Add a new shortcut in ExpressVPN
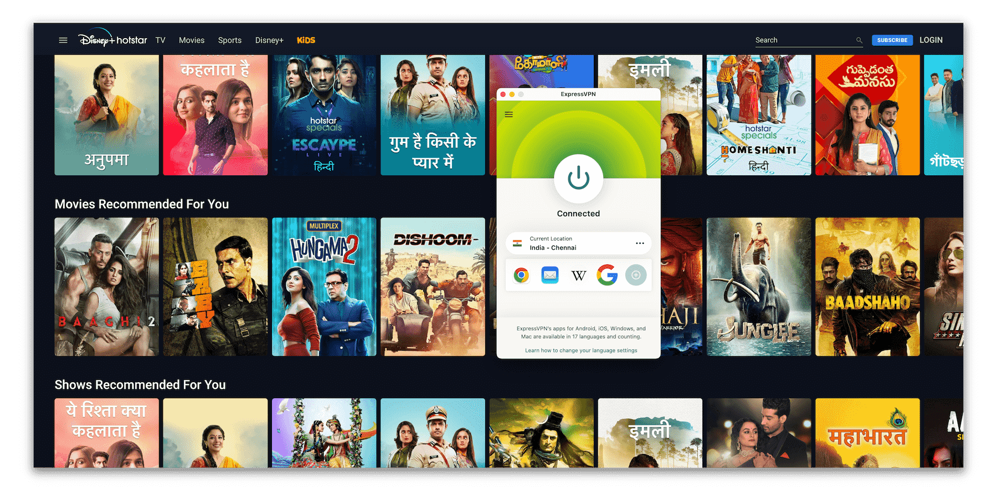This screenshot has width=997, height=490. [x=636, y=275]
